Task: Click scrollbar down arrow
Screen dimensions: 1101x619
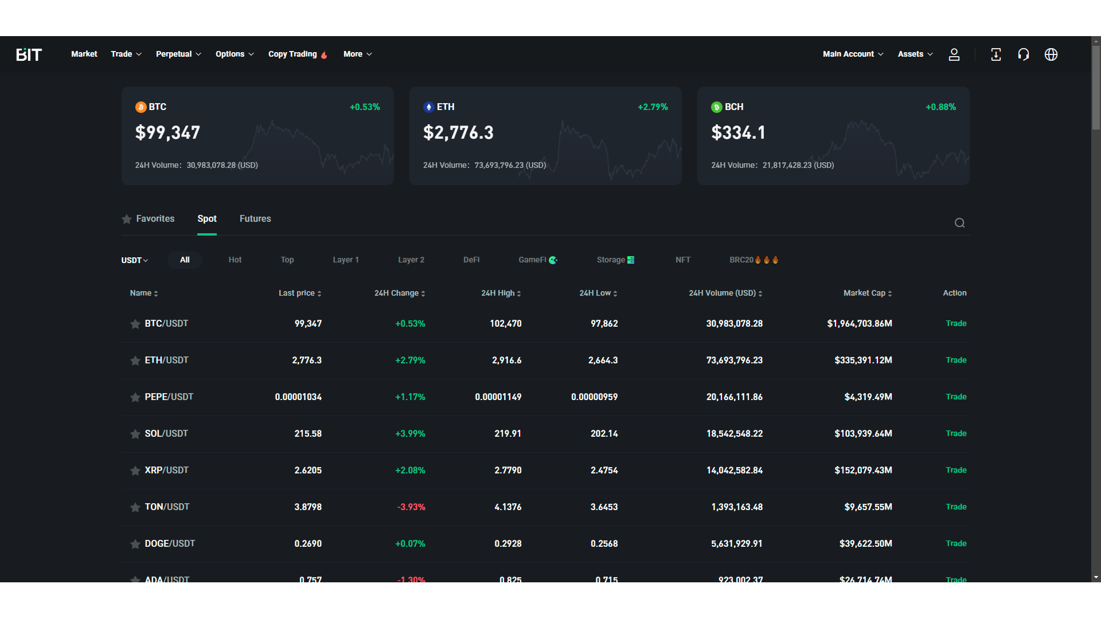Action: tap(1096, 578)
